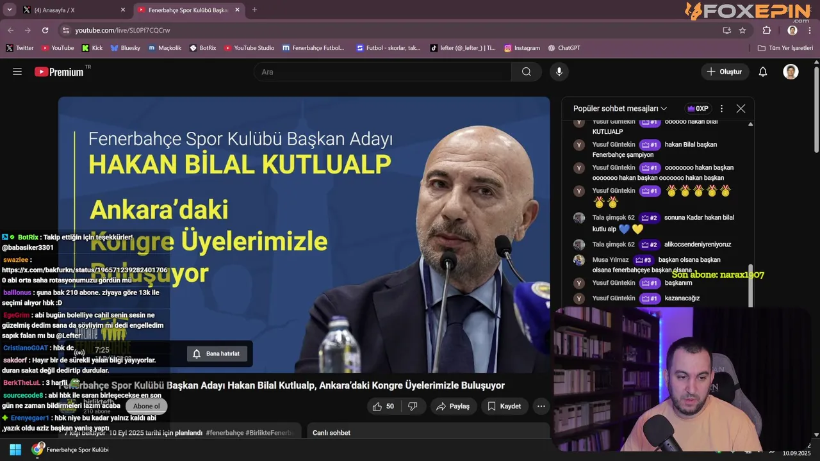The width and height of the screenshot is (820, 461).
Task: Open the Bluesky bookmark
Action: (x=126, y=48)
